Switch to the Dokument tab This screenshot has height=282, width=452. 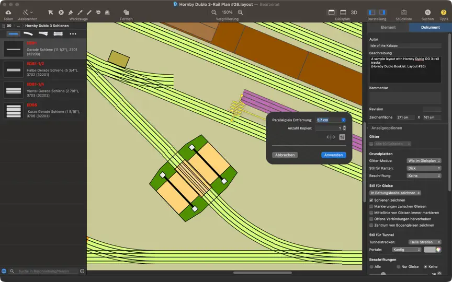(x=431, y=27)
